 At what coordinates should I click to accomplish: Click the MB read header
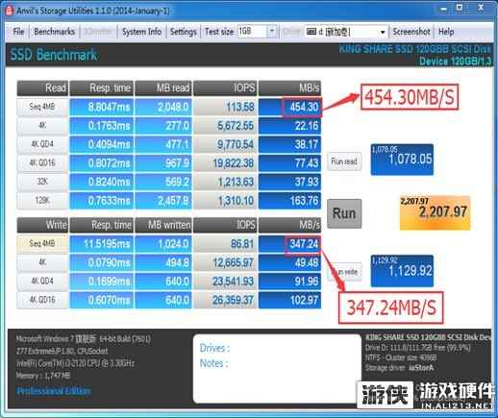click(x=163, y=88)
